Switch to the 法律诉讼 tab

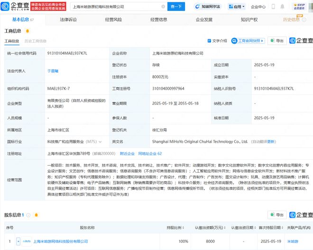[68, 19]
